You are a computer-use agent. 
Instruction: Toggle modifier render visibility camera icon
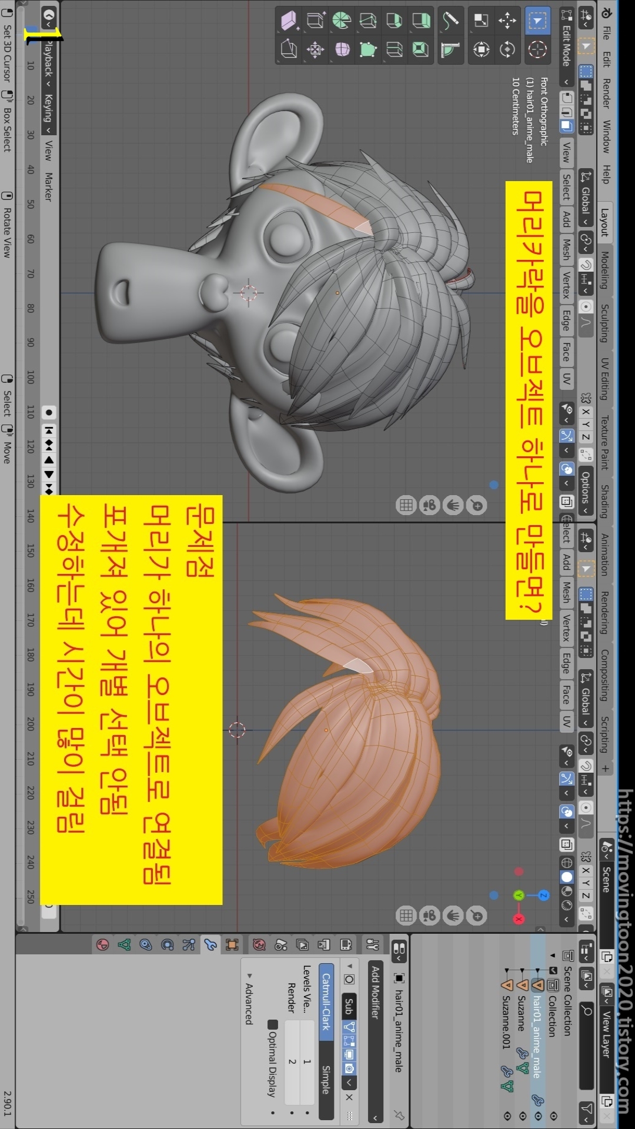(x=349, y=1068)
